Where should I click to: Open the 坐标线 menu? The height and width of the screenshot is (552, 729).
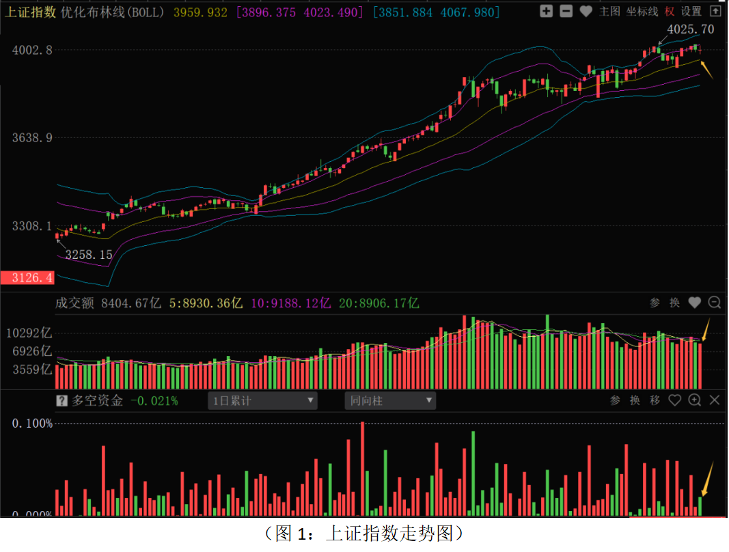pos(642,12)
